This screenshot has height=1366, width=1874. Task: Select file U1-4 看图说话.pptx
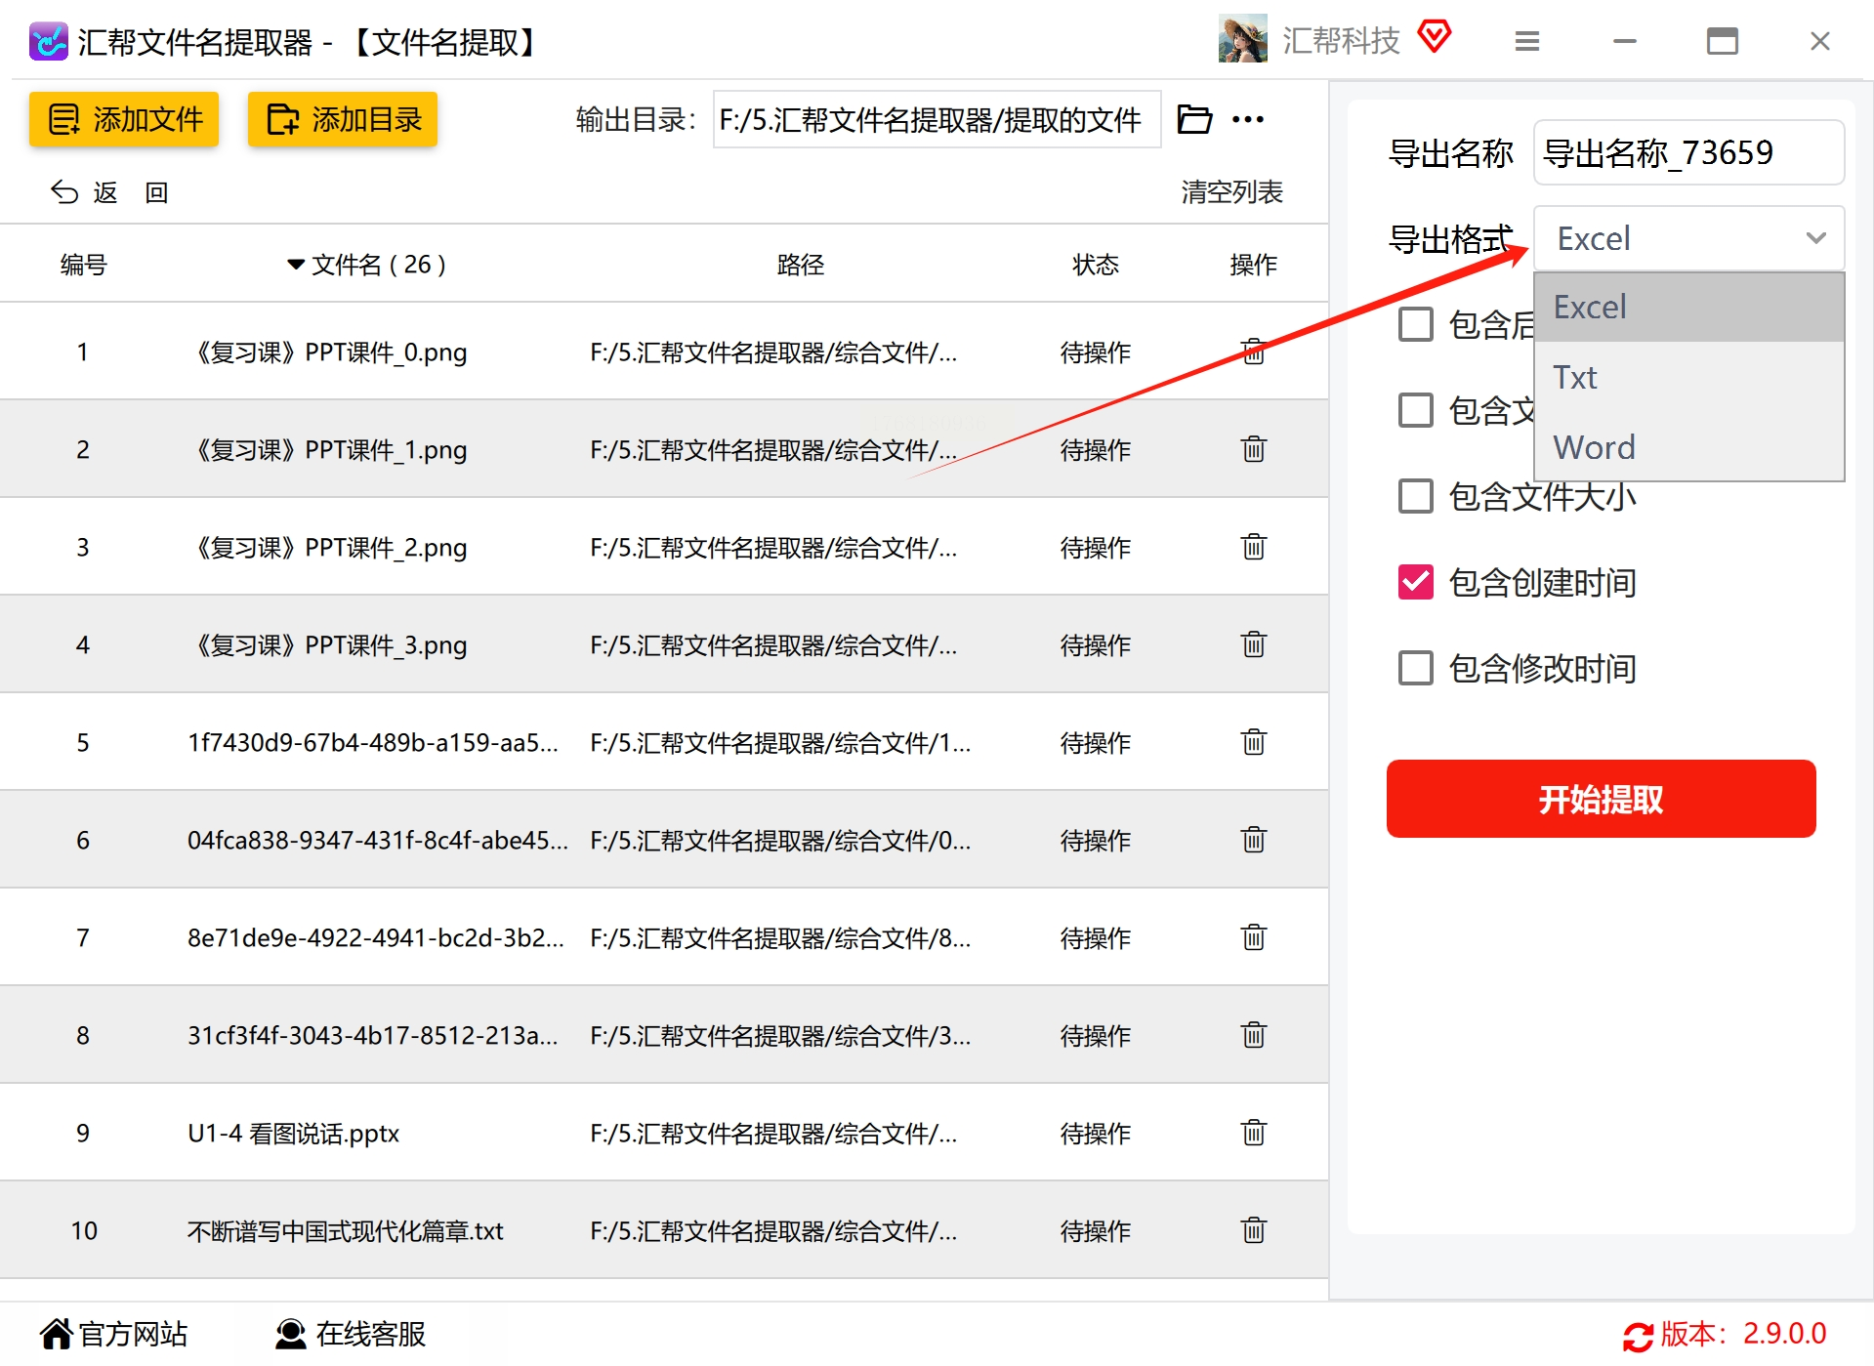pos(293,1133)
